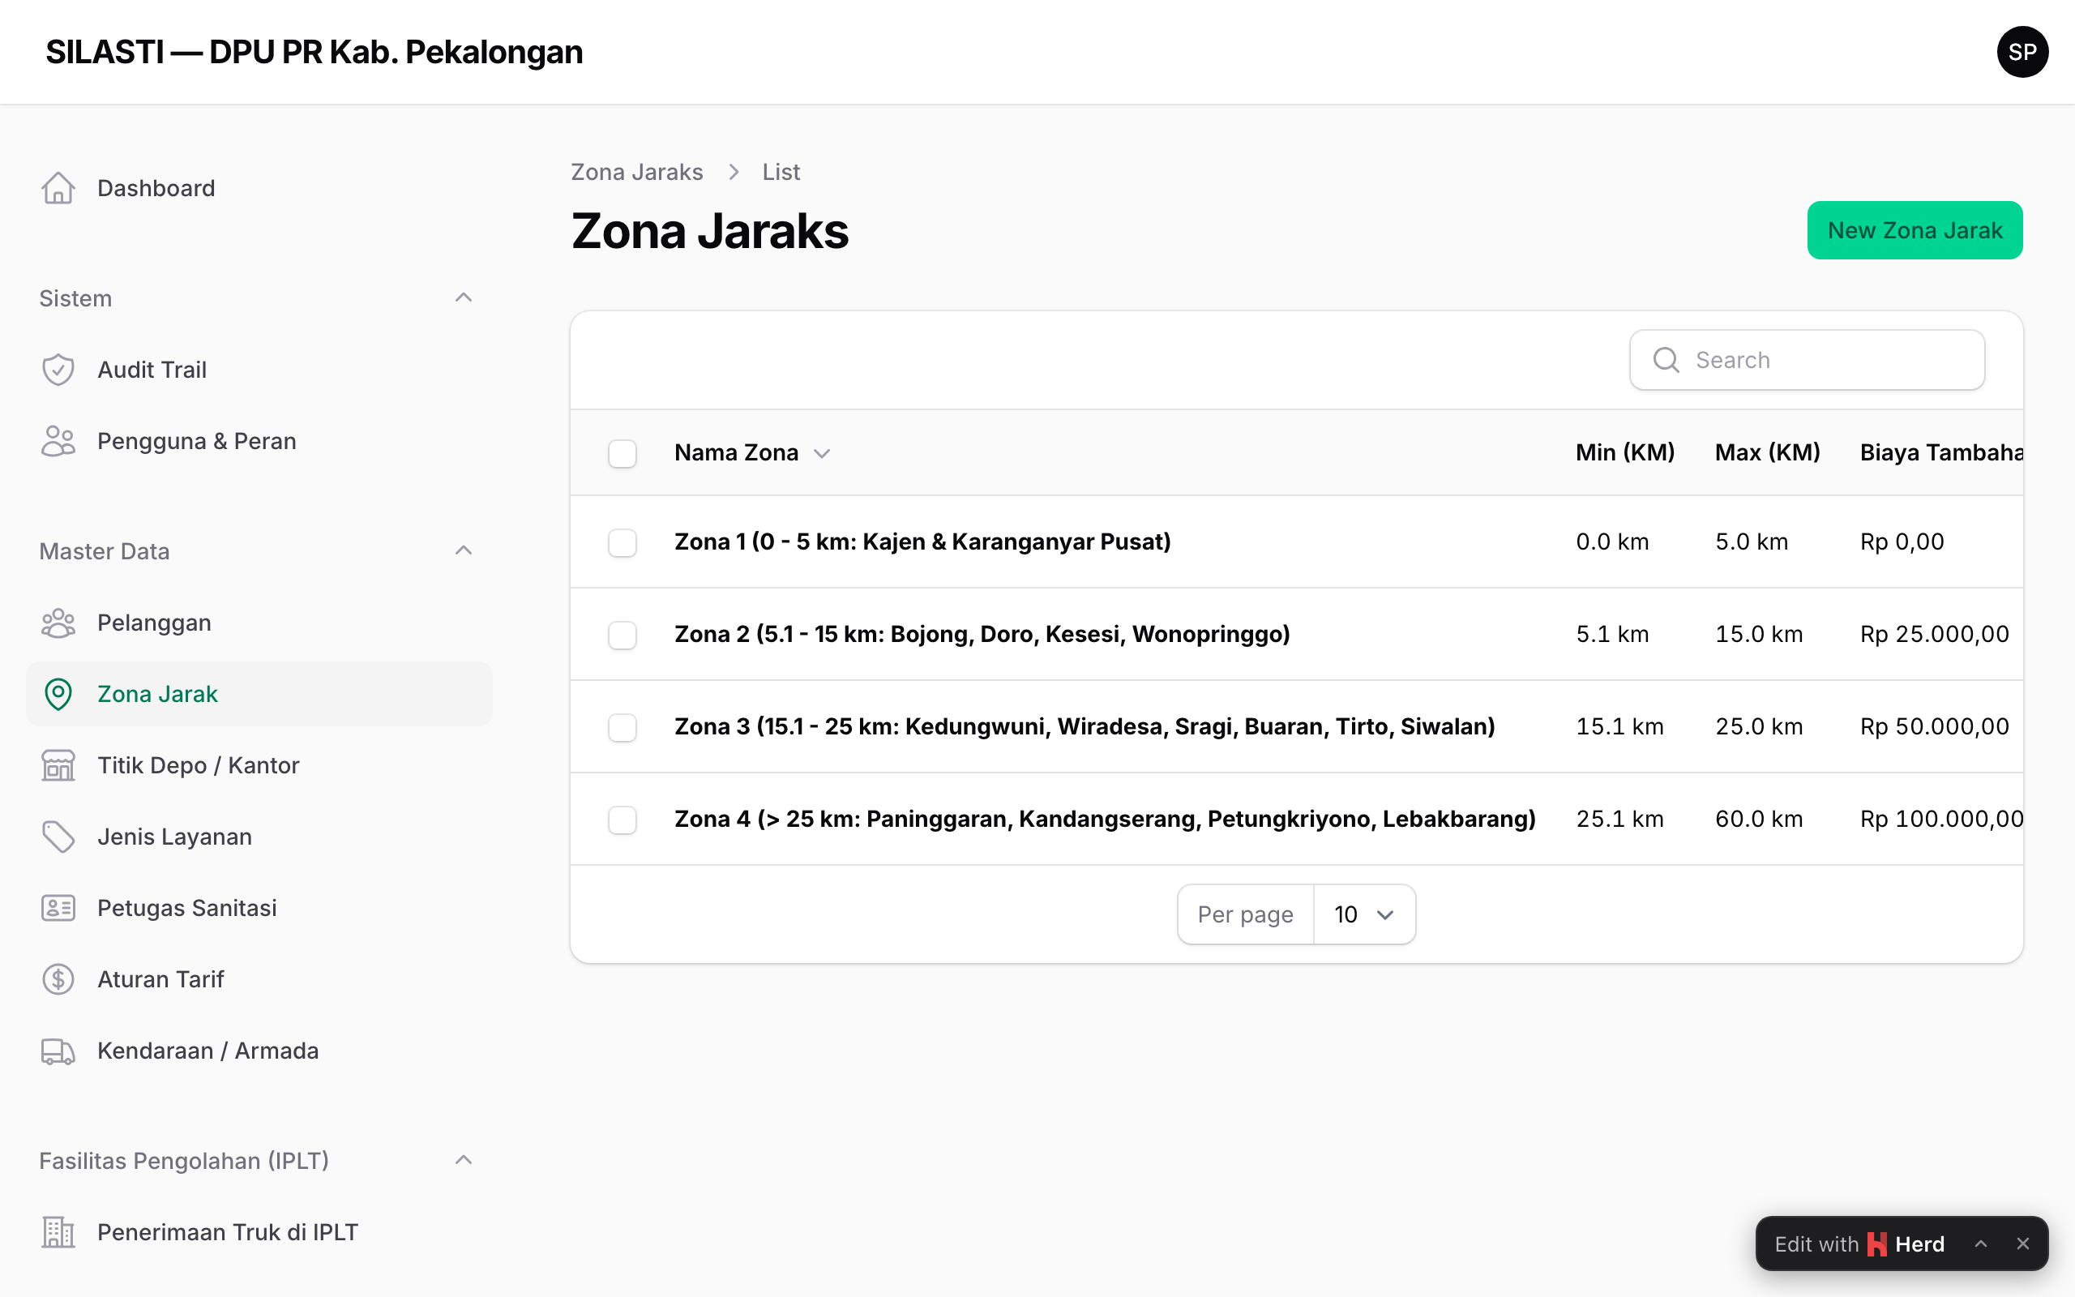Go to the Aturan Tarif page
2075x1297 pixels.
[259, 978]
